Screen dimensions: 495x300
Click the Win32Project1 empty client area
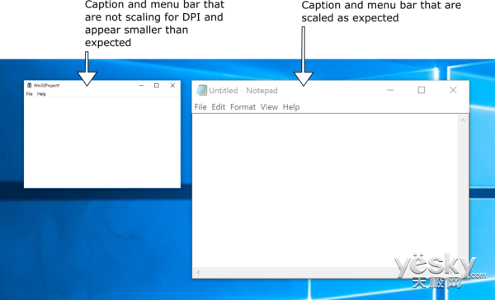[102, 143]
